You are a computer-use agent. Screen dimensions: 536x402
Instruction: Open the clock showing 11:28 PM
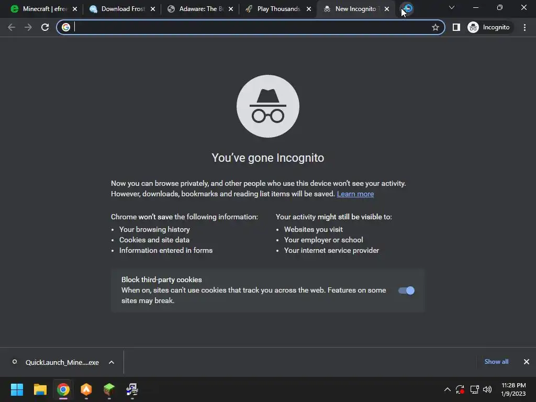click(x=513, y=389)
